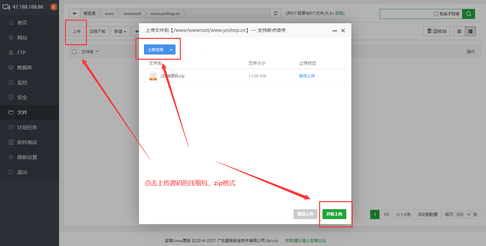
Task: Click the blue 上传文件 button
Action: coord(156,50)
